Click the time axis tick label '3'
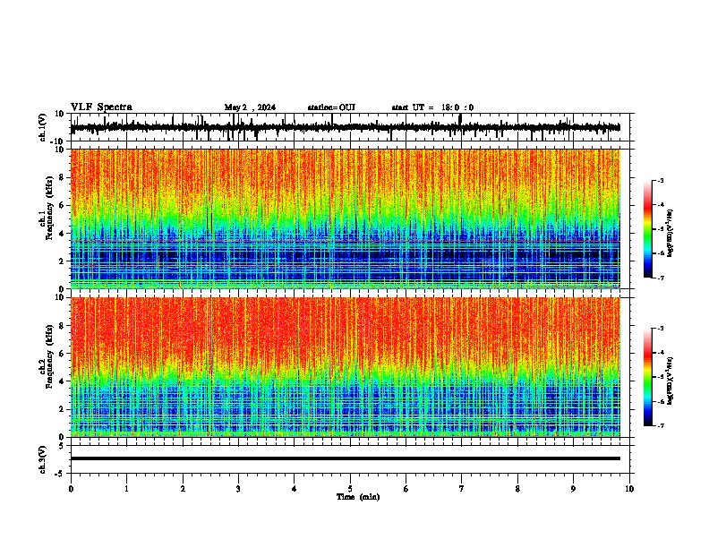This screenshot has width=709, height=548. point(238,489)
